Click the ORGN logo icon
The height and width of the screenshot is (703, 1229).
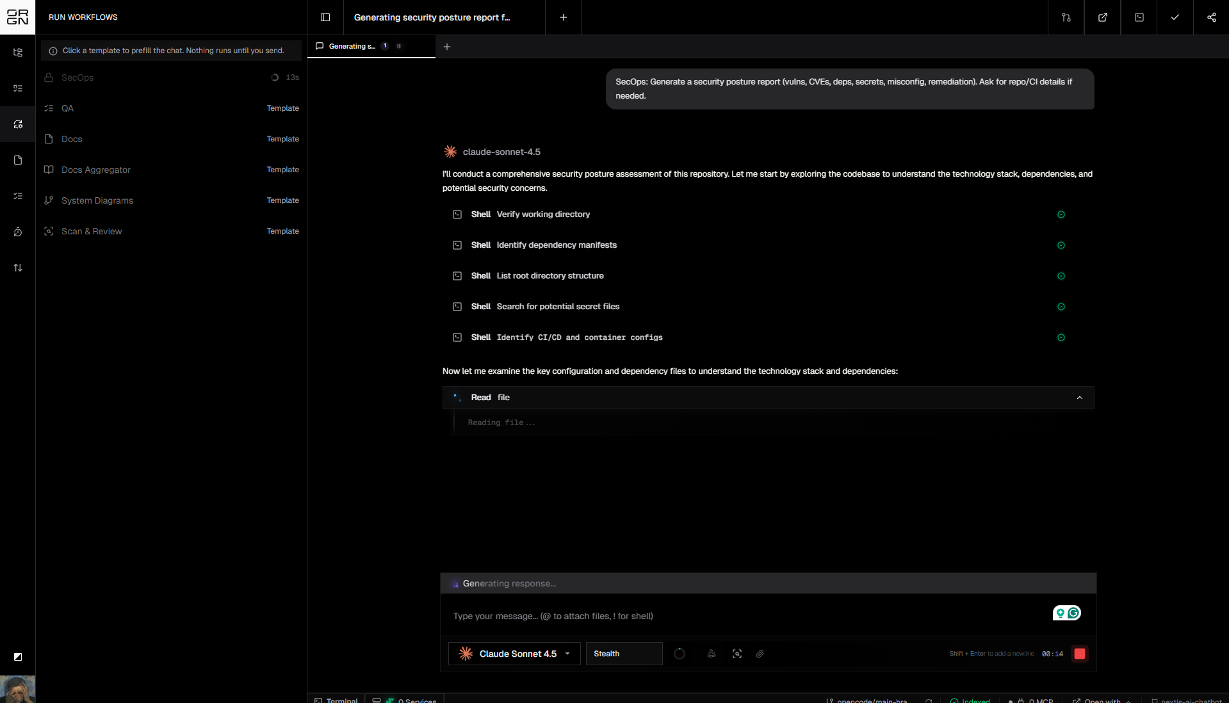17,17
